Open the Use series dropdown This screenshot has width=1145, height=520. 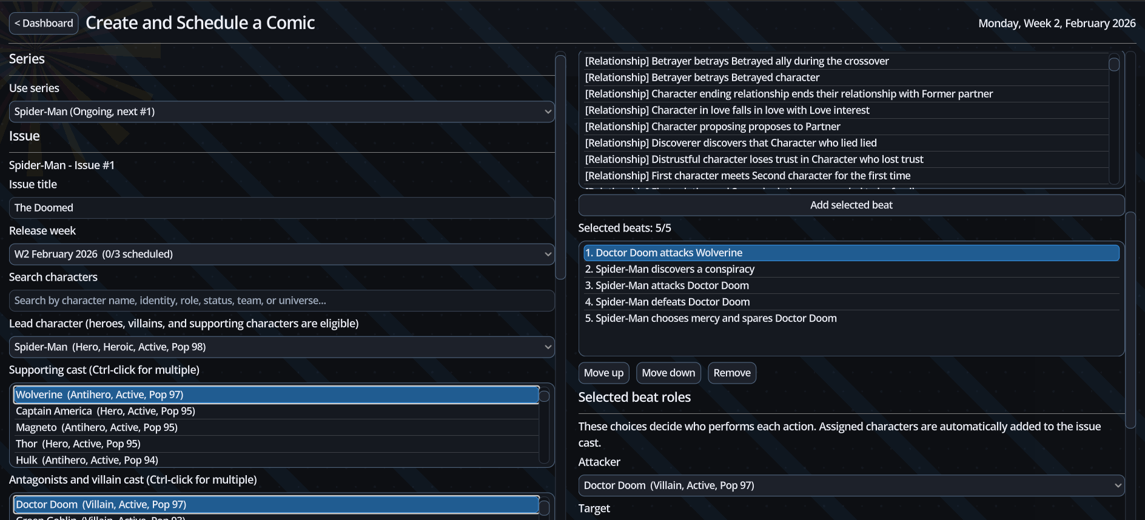tap(281, 112)
